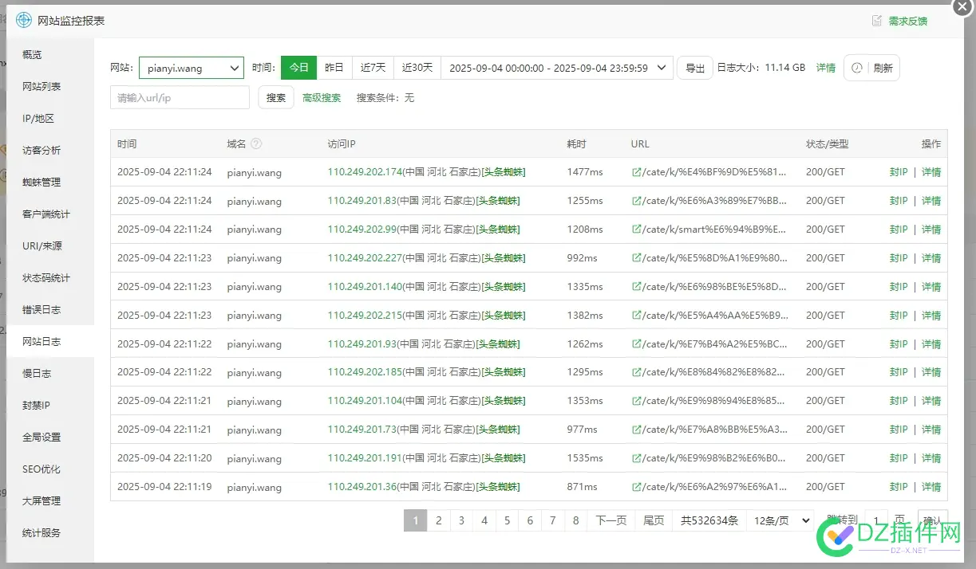Jump to the last page via 尾页

pos(653,520)
